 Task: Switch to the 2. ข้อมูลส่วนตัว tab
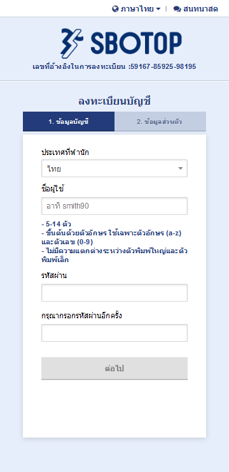coord(160,122)
